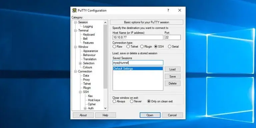Open the Proxy category

(x=86, y=80)
